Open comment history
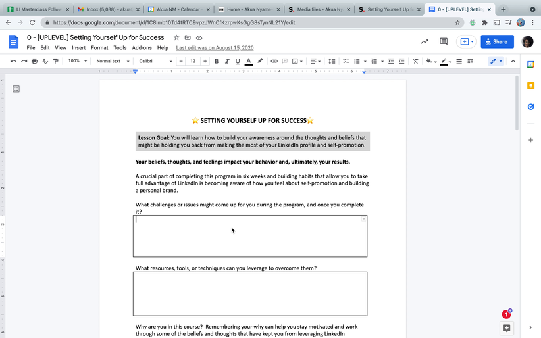 pyautogui.click(x=444, y=41)
